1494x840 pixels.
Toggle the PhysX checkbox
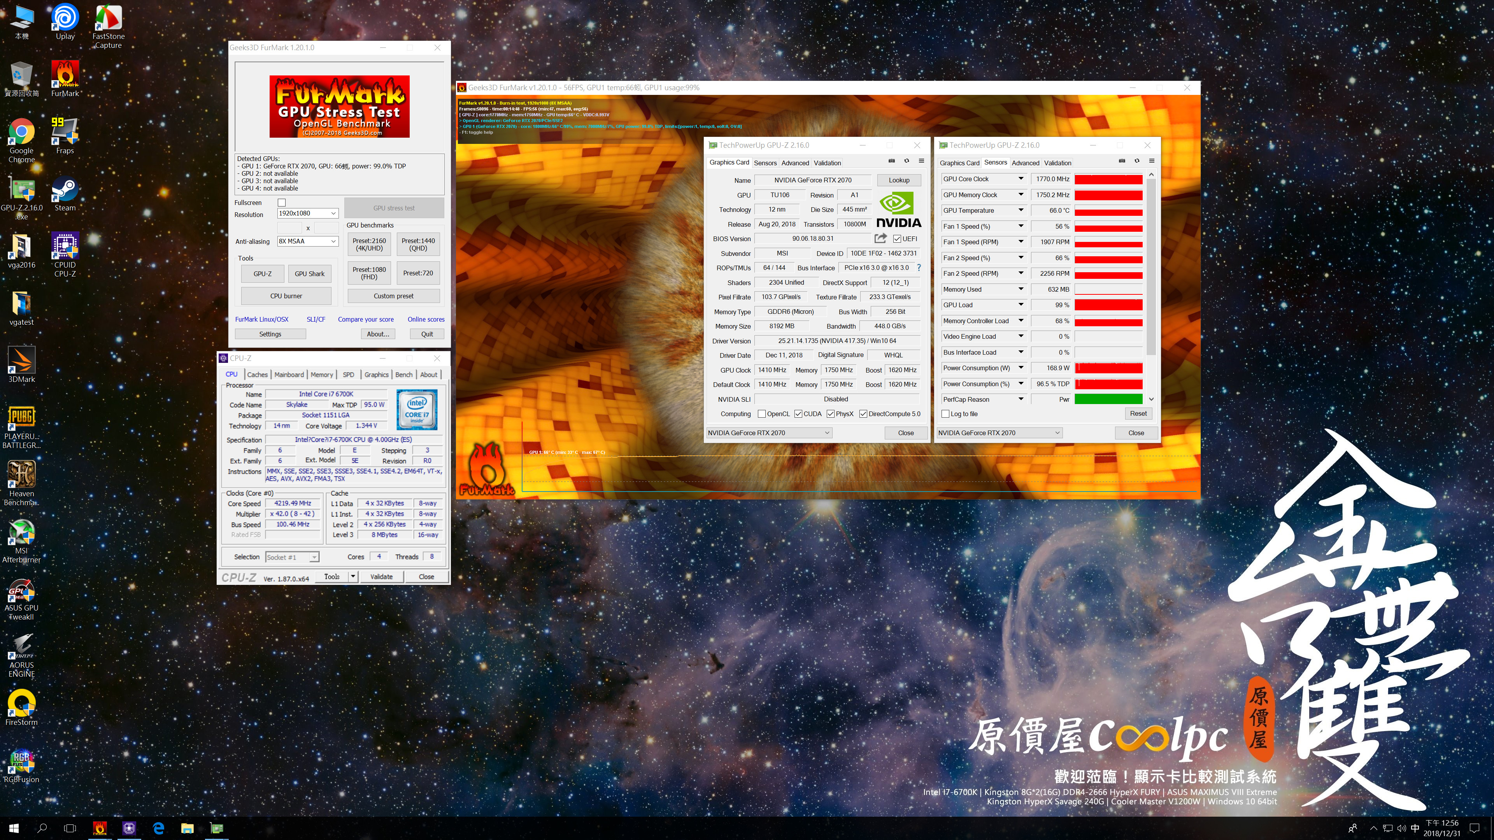tap(831, 414)
